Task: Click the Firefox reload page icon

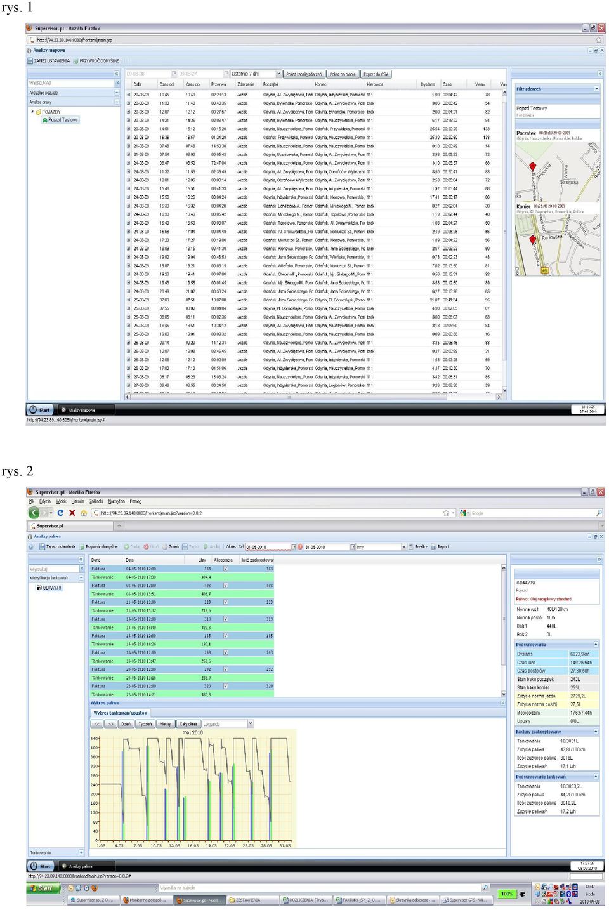Action: 61,513
